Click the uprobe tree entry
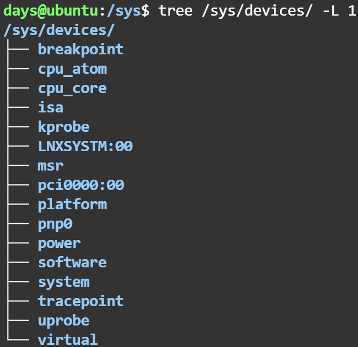 pyautogui.click(x=64, y=321)
